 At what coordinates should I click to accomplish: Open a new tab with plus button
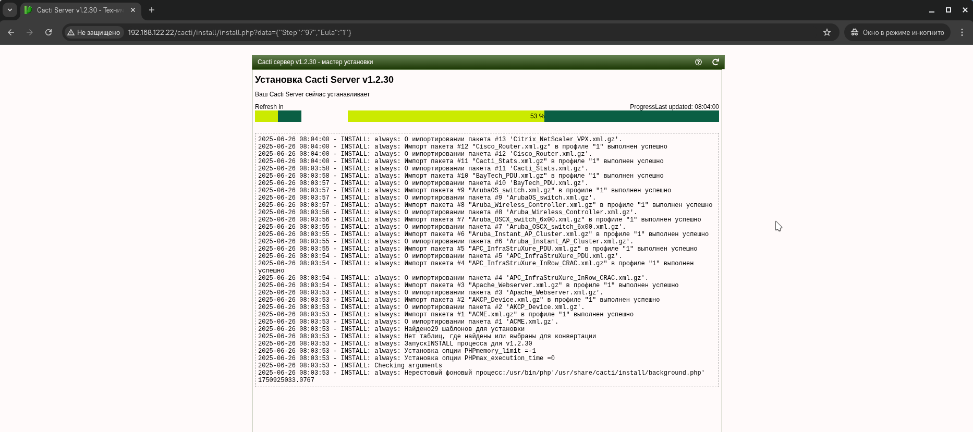tap(152, 10)
